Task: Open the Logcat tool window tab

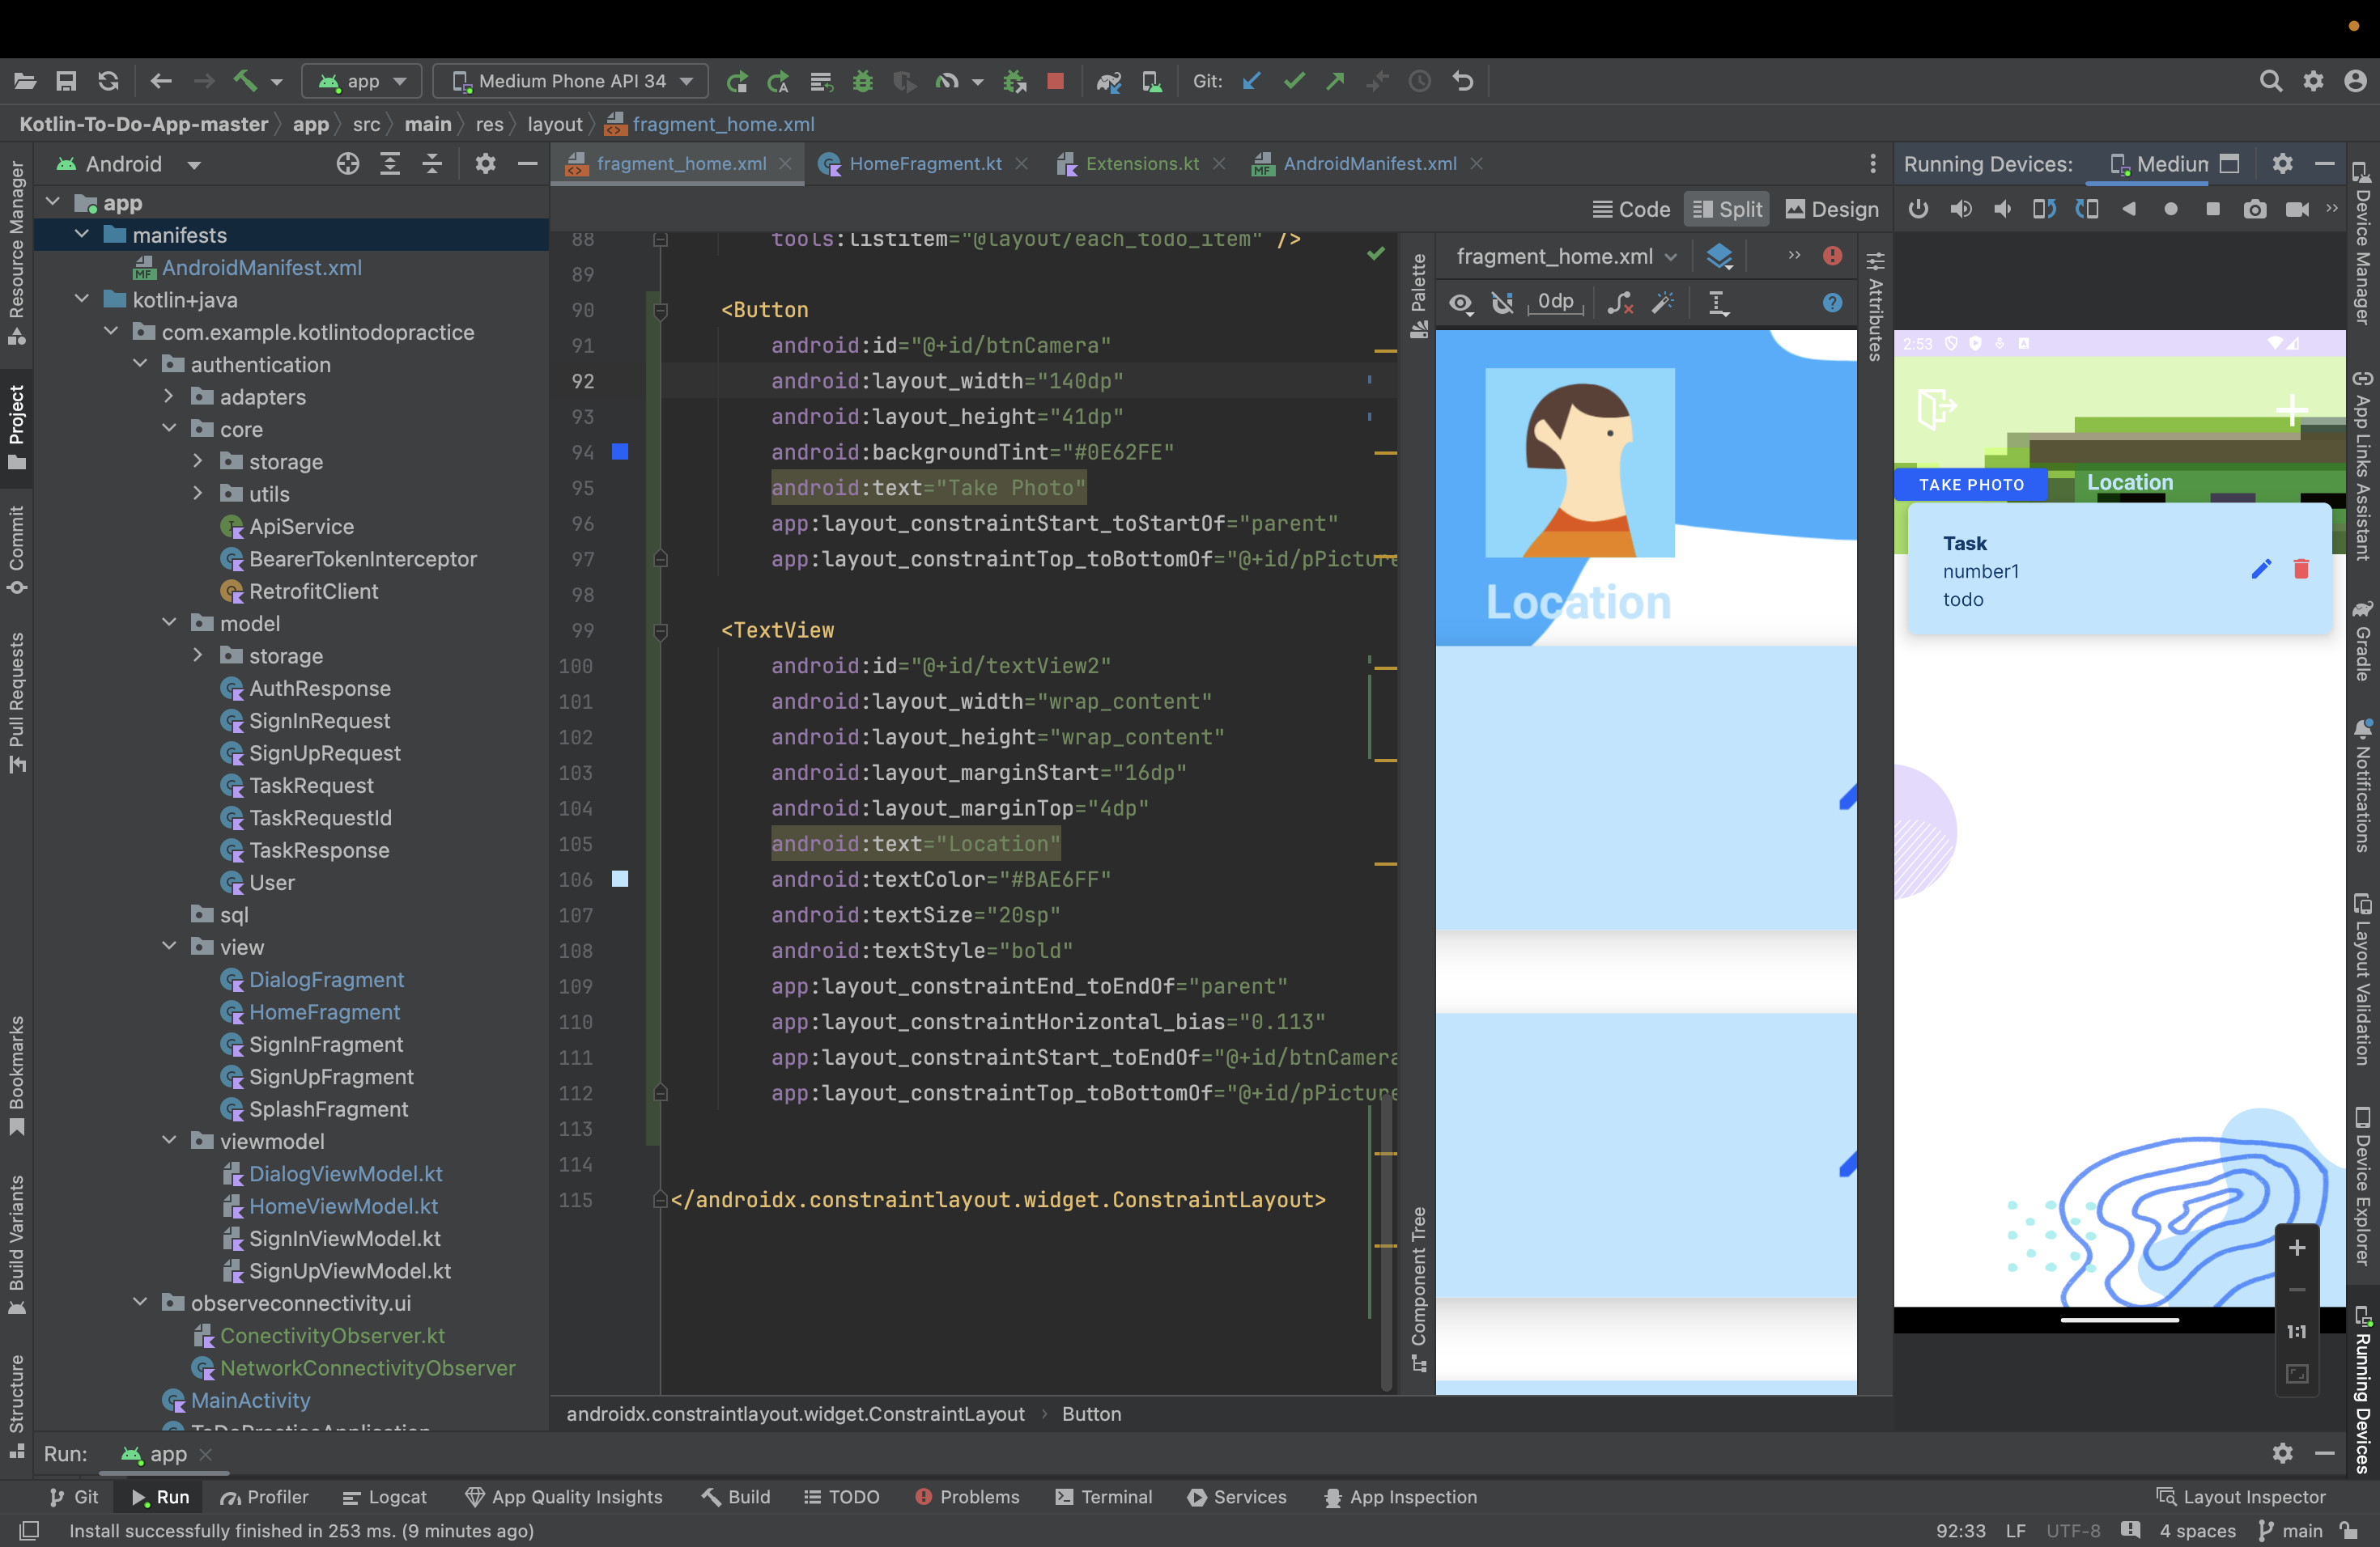Action: click(x=385, y=1497)
